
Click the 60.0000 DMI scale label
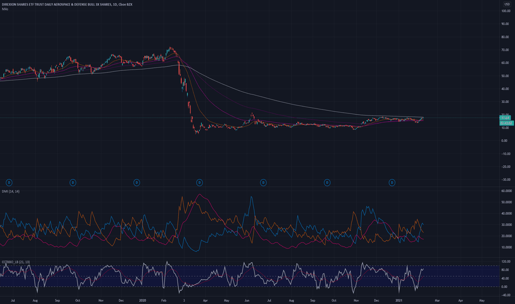[x=506, y=191]
